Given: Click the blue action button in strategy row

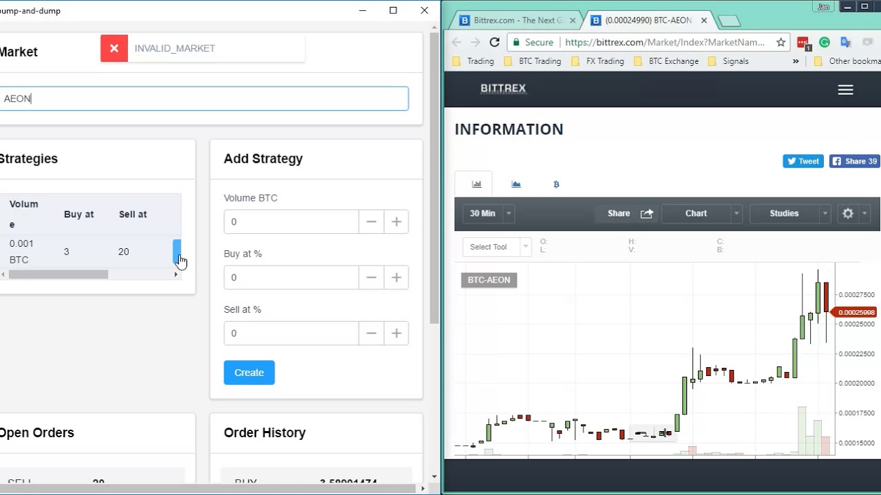Looking at the screenshot, I should tap(177, 251).
